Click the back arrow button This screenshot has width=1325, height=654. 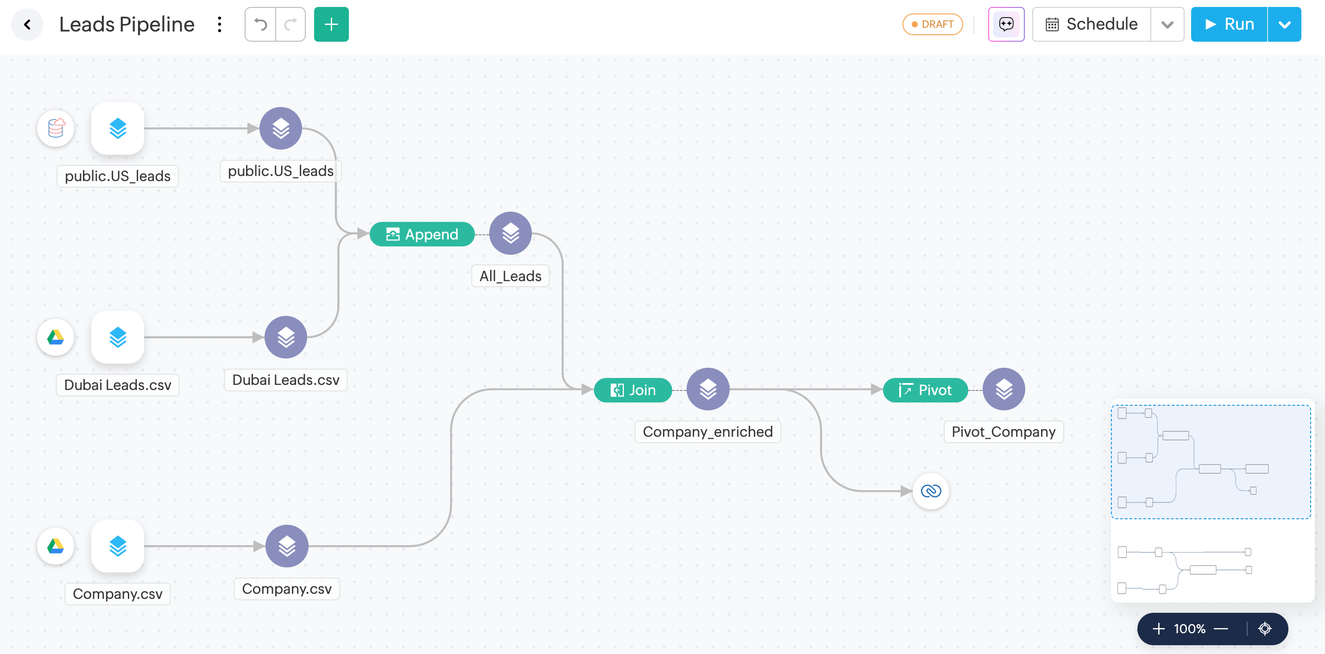pos(27,24)
